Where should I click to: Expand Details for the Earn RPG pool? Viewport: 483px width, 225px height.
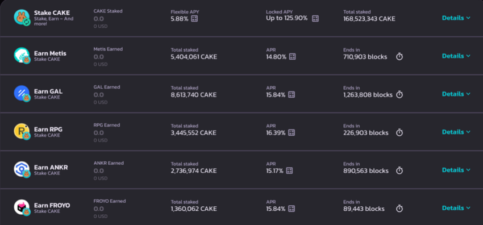pyautogui.click(x=456, y=132)
